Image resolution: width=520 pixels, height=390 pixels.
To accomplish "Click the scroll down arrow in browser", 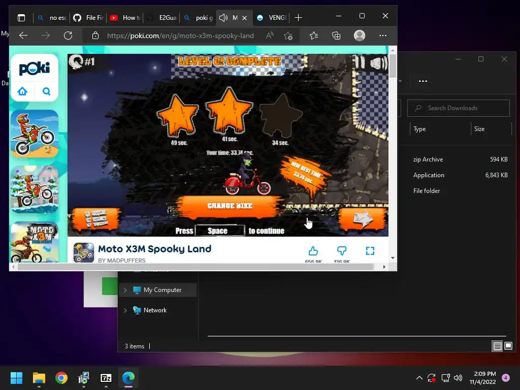I will pos(393,257).
